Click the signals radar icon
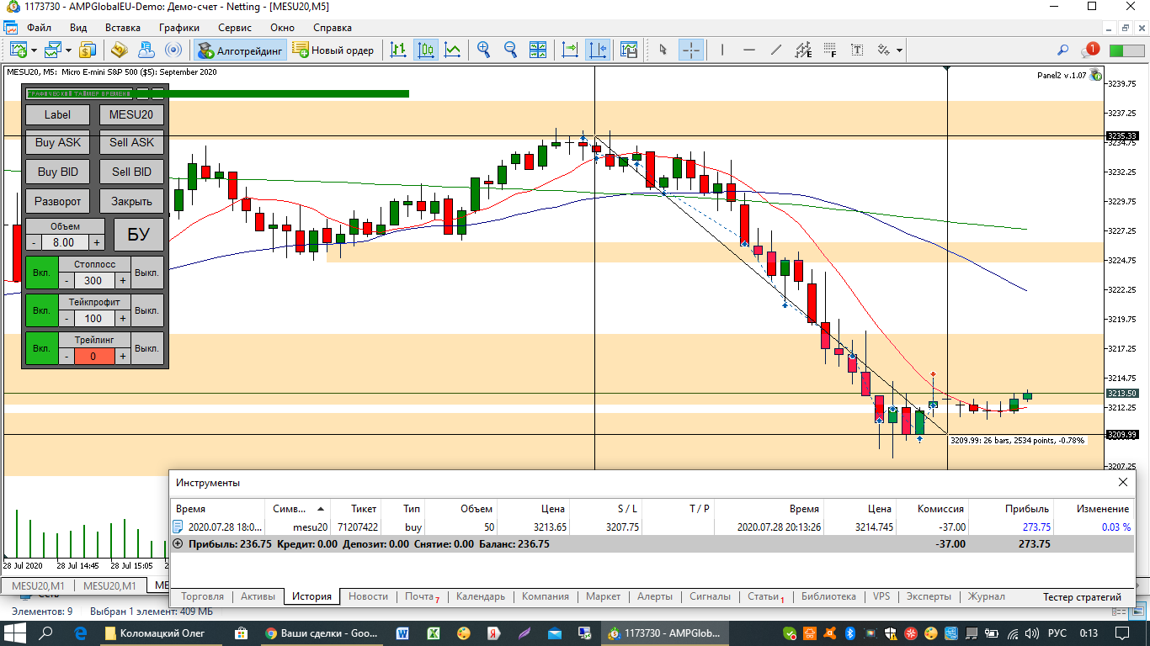 173,50
